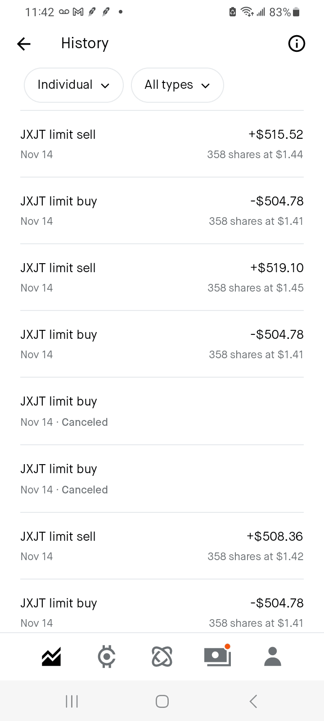324x721 pixels.
Task: Open the cash card tab icon
Action: 217,657
